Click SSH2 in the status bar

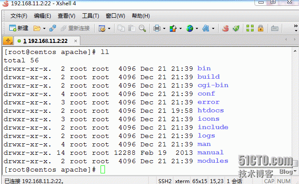click(x=165, y=181)
